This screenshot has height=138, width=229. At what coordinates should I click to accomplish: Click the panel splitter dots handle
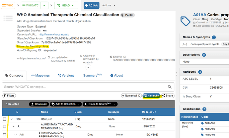coord(177,74)
